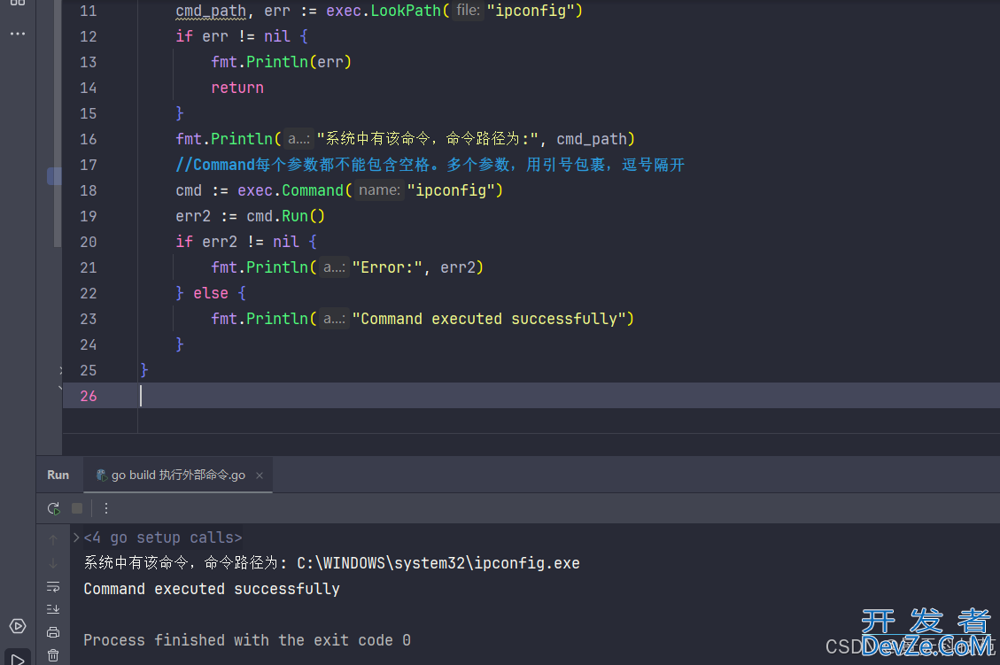Click line number 18 in the gutter
Screen dimensions: 1000x665
point(89,190)
